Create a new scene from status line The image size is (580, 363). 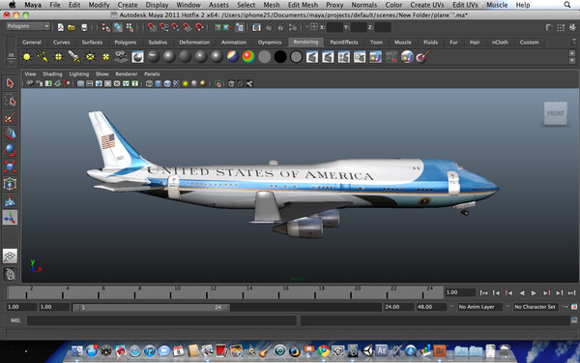(x=60, y=27)
